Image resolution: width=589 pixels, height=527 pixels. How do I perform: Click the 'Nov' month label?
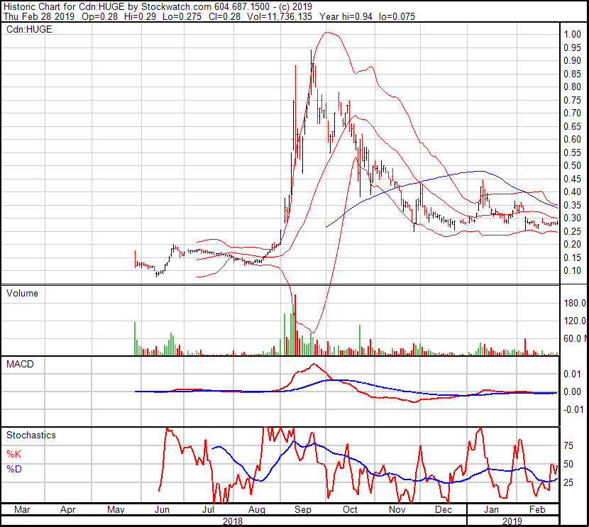coord(397,509)
